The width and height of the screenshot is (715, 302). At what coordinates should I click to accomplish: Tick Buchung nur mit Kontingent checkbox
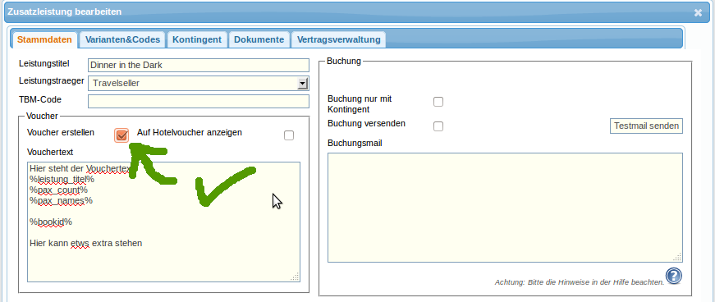tap(438, 102)
